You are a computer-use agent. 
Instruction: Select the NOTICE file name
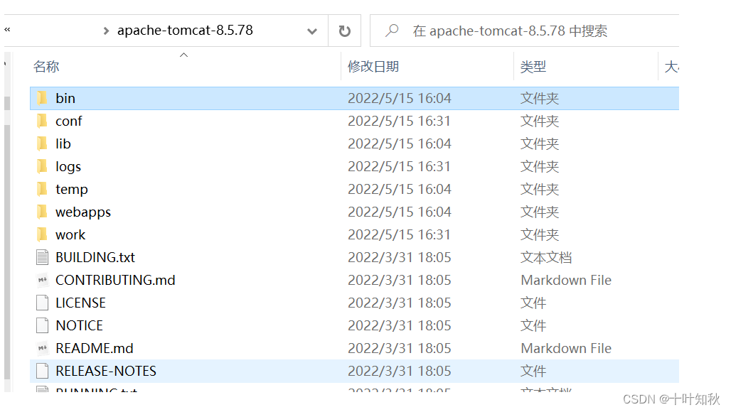[x=79, y=325]
